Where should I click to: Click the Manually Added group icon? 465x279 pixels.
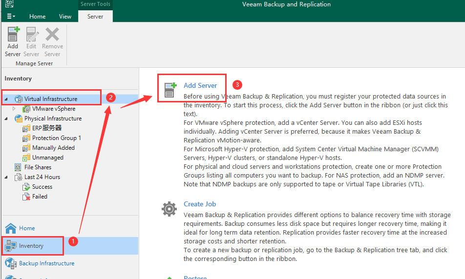click(26, 148)
